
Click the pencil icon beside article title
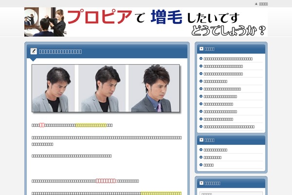(34, 51)
